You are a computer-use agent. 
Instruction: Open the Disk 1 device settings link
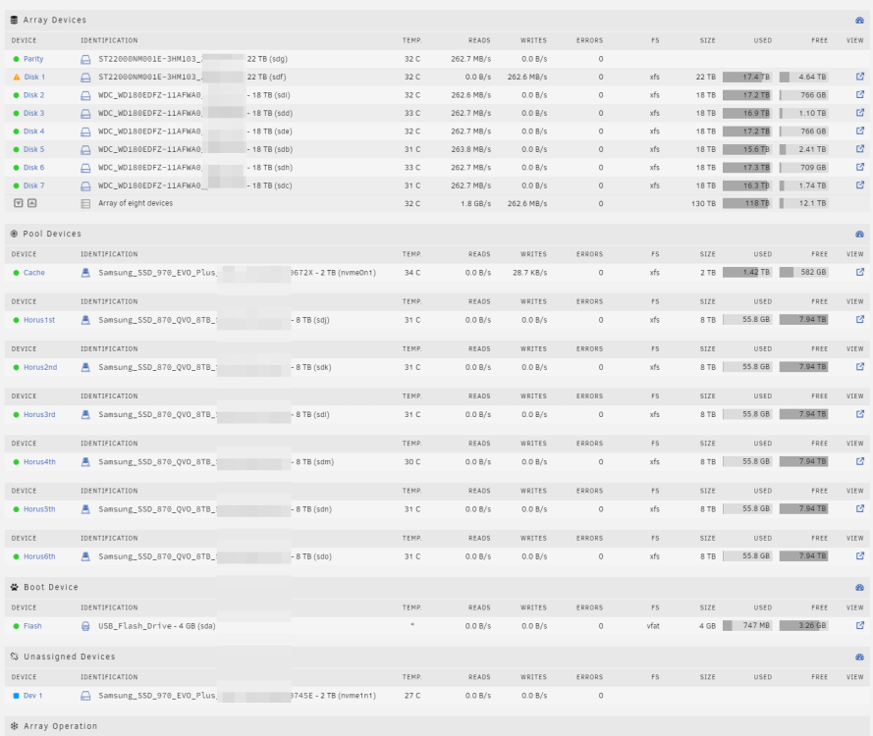point(34,77)
